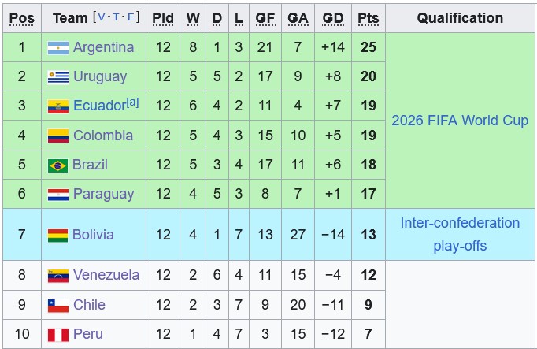
Task: Open footnote [a] next to Ecuador
Action: point(132,102)
